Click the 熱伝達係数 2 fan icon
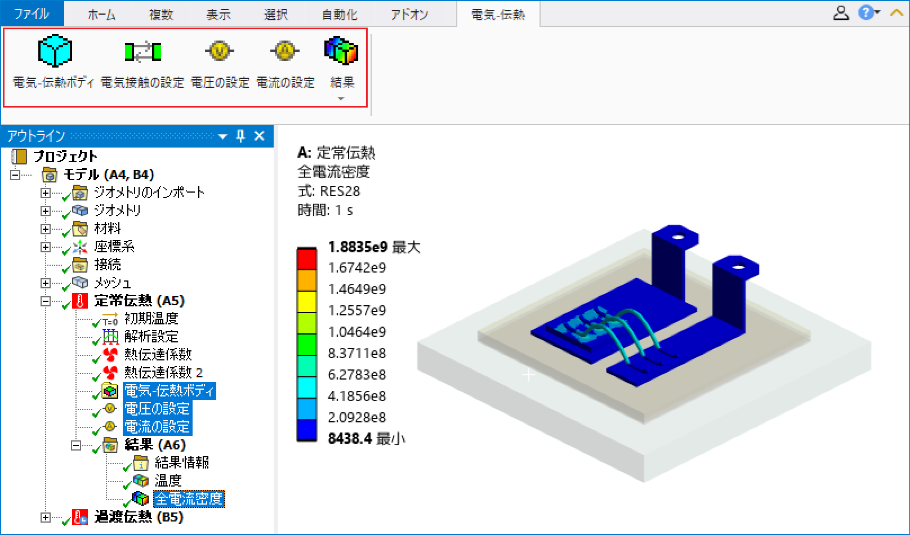The image size is (910, 535). [110, 373]
